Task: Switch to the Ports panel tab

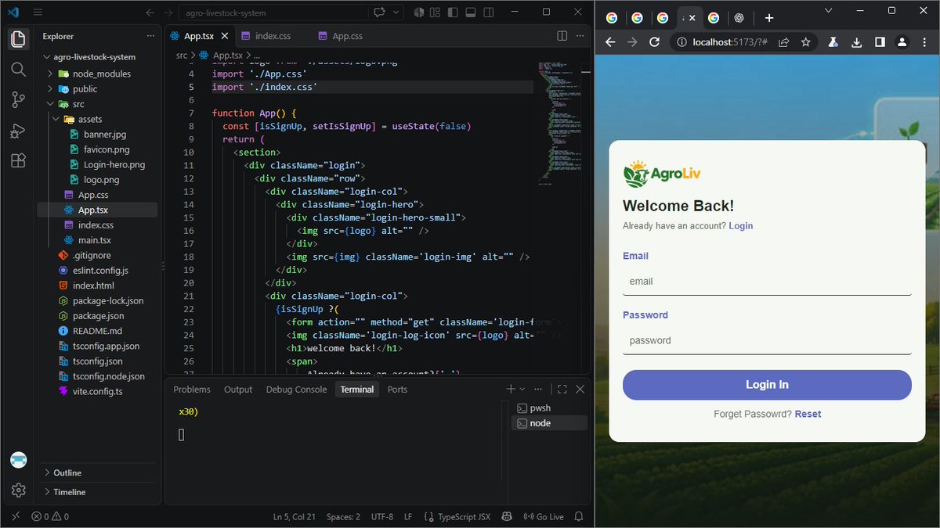Action: [x=397, y=390]
